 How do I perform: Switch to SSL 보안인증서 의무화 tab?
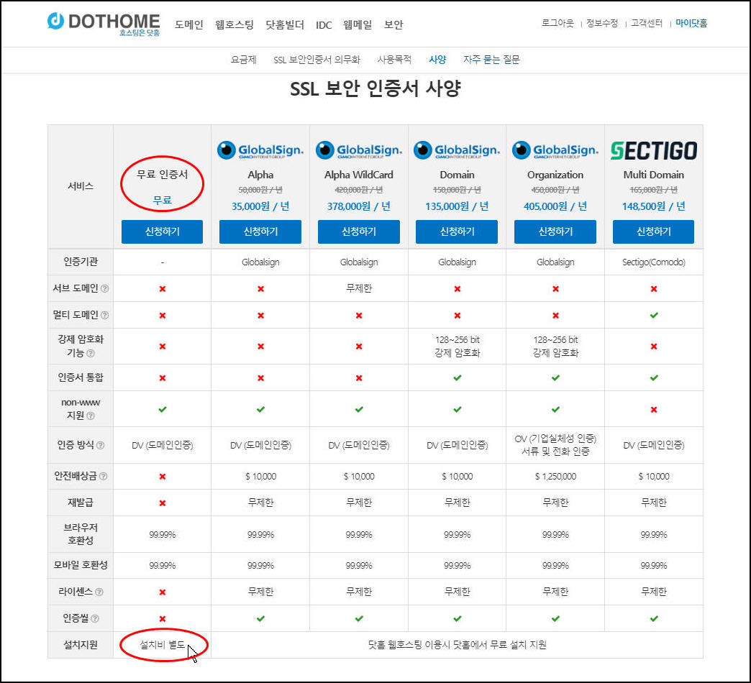coord(317,60)
